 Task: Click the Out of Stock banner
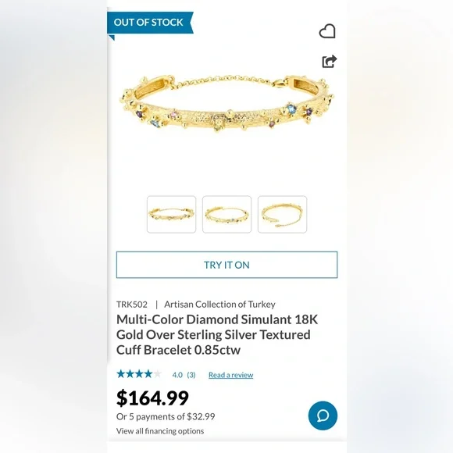pyautogui.click(x=150, y=23)
